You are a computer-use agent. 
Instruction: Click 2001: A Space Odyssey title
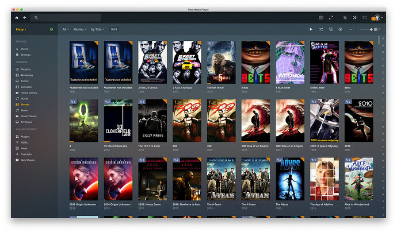click(324, 146)
